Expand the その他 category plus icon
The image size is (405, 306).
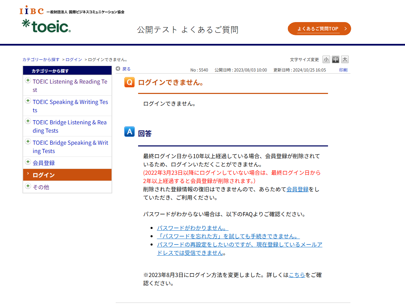coord(28,186)
